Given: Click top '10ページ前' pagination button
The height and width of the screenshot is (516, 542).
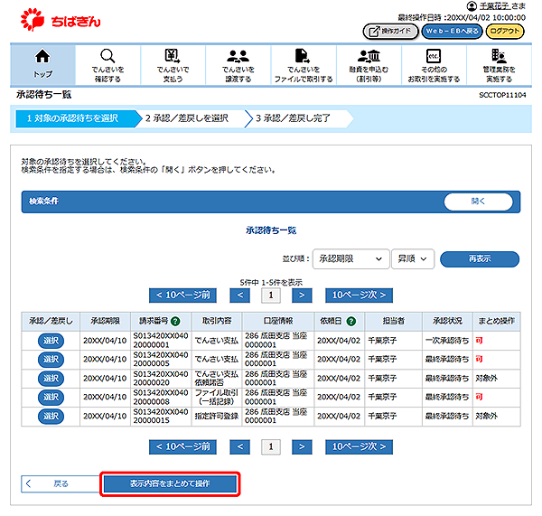Looking at the screenshot, I should 182,296.
